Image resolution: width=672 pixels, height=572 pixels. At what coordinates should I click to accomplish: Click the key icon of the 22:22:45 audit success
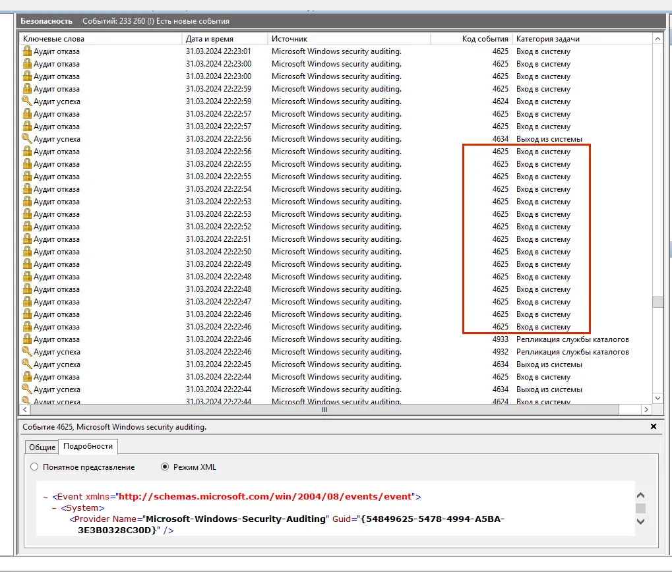point(27,364)
